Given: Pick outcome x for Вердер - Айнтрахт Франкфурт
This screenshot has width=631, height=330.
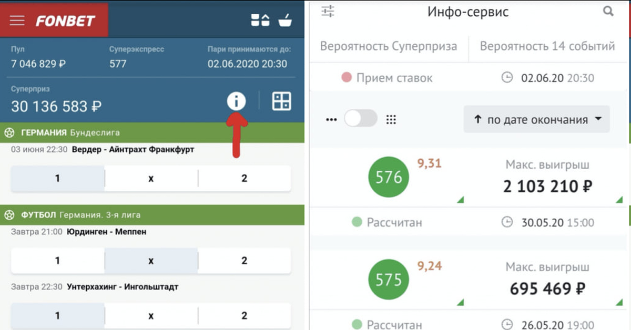Looking at the screenshot, I should [151, 179].
